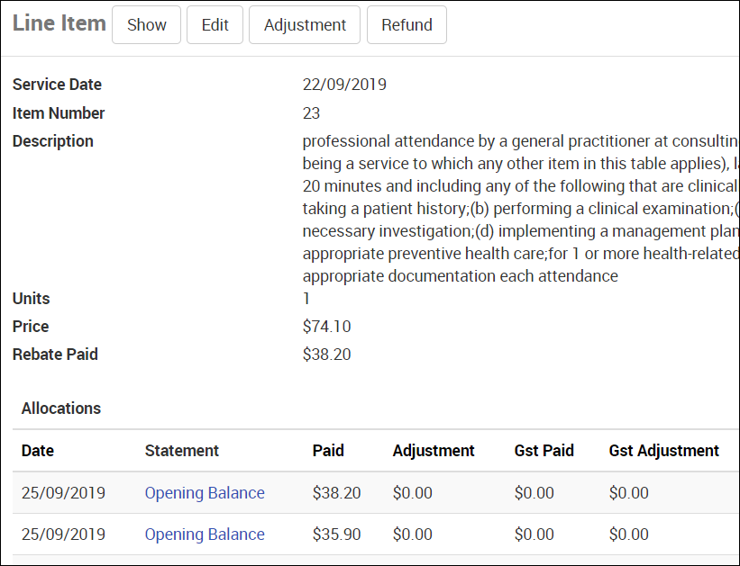The image size is (740, 566).
Task: Click the Rebate Paid label
Action: click(x=55, y=355)
